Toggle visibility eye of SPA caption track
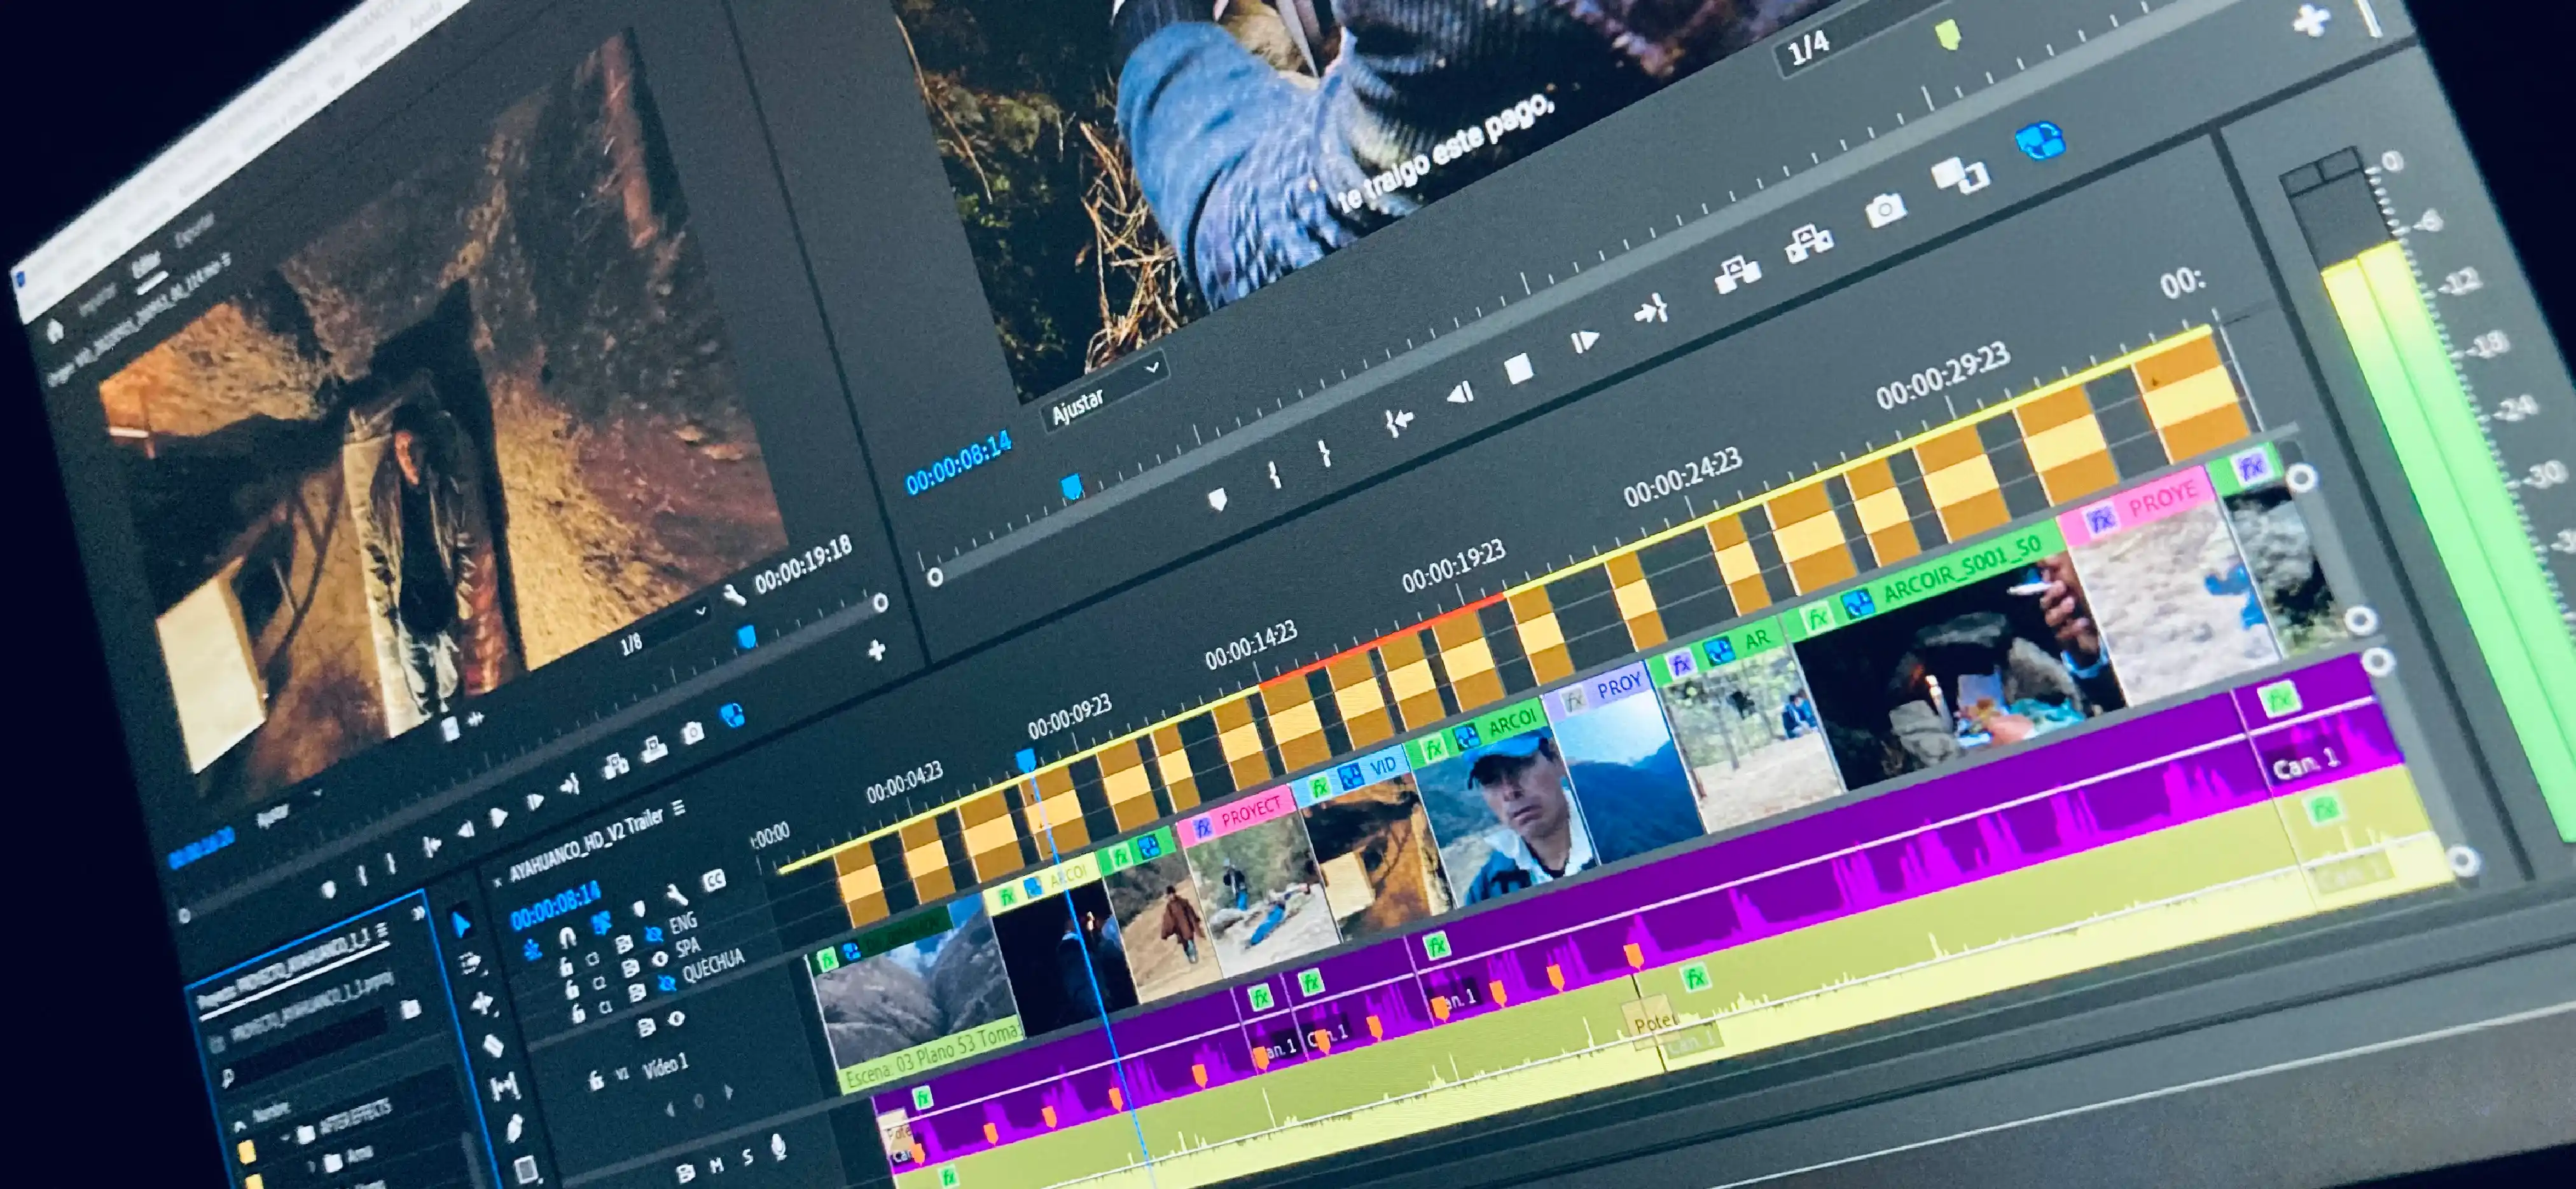This screenshot has width=2576, height=1189. click(660, 959)
